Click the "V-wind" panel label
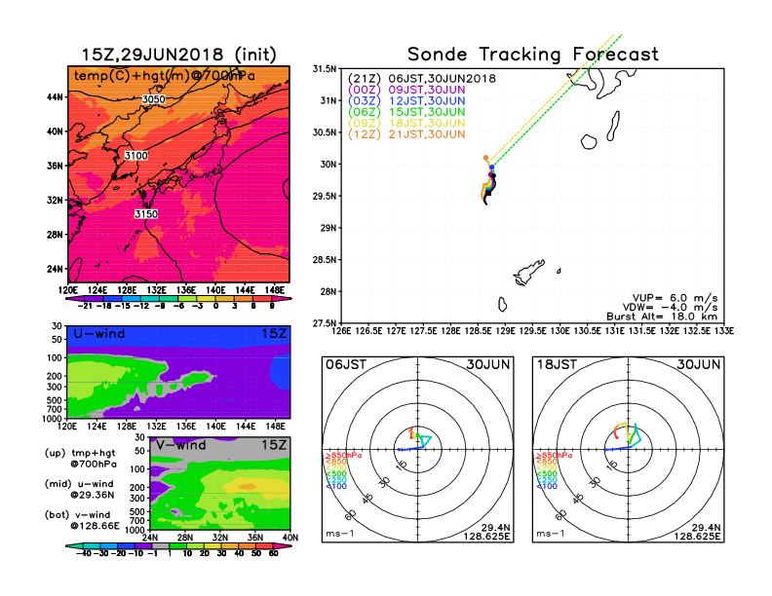 [x=180, y=445]
